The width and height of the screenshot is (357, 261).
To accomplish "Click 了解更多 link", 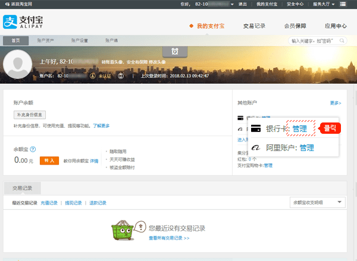I will [101, 125].
